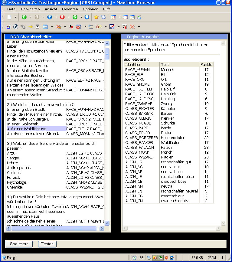Click the blue window with red arrow icon
Image resolution: width=232 pixels, height=262 pixels.
click(112, 27)
